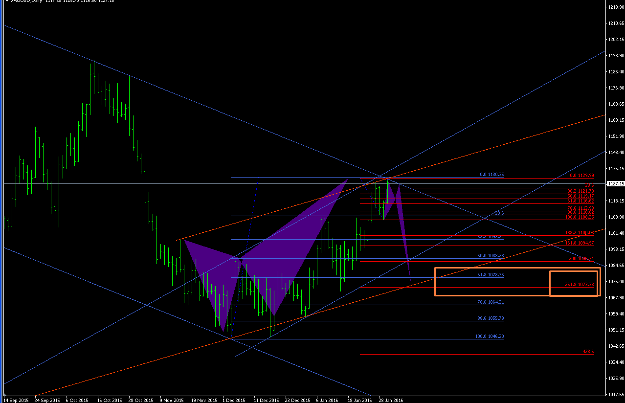Image resolution: width=625 pixels, height=403 pixels.
Task: Select red Fibonacci level 50.0 1119.17
Action: 580,196
